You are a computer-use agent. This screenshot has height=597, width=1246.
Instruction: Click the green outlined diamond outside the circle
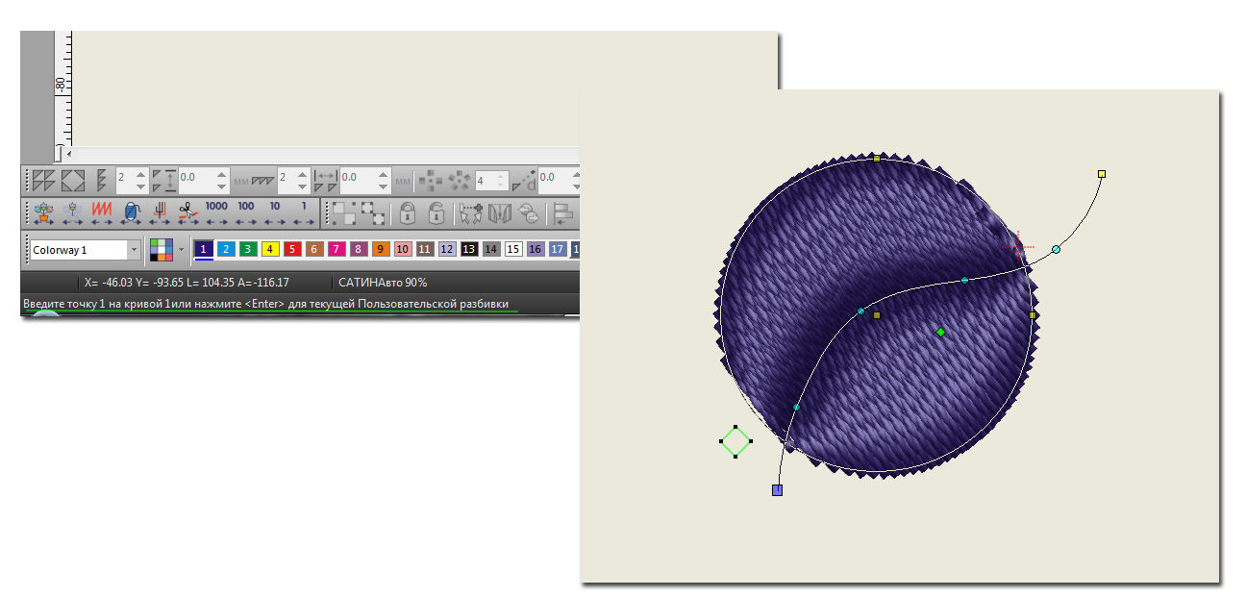click(735, 442)
